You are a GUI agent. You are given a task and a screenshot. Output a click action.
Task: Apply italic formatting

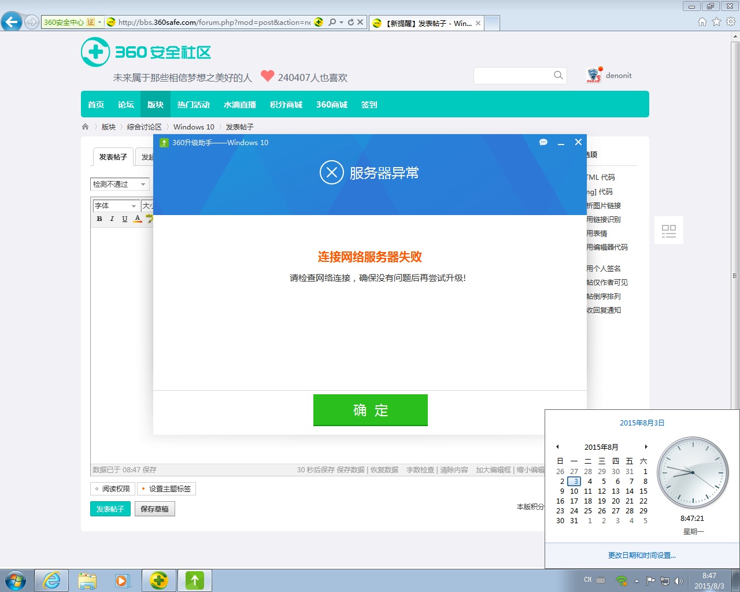112,219
